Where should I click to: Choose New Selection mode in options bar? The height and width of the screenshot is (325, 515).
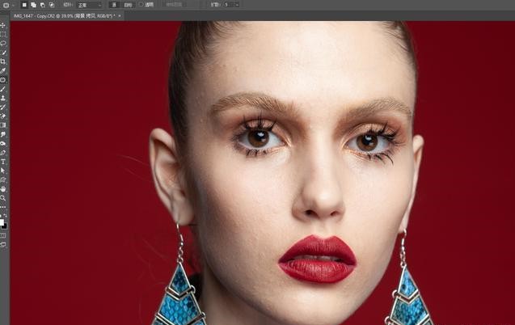[x=24, y=5]
